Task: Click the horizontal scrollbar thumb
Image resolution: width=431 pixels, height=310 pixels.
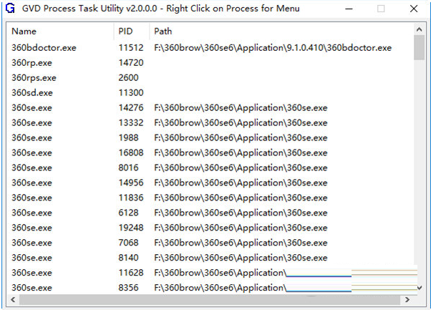Action: pos(210,299)
